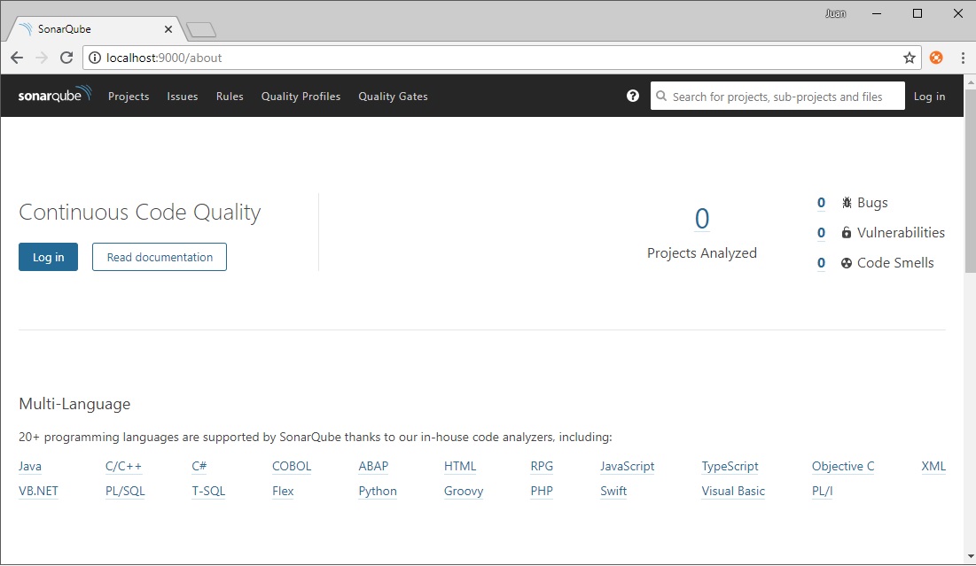Viewport: 976px width, 566px height.
Task: Close the SonarQube browser tab
Action: (x=168, y=29)
